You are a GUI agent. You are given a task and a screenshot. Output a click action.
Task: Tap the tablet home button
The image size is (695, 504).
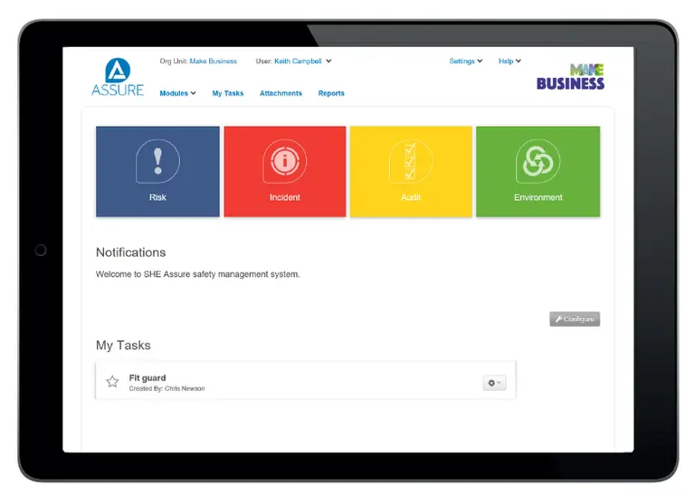click(x=41, y=251)
